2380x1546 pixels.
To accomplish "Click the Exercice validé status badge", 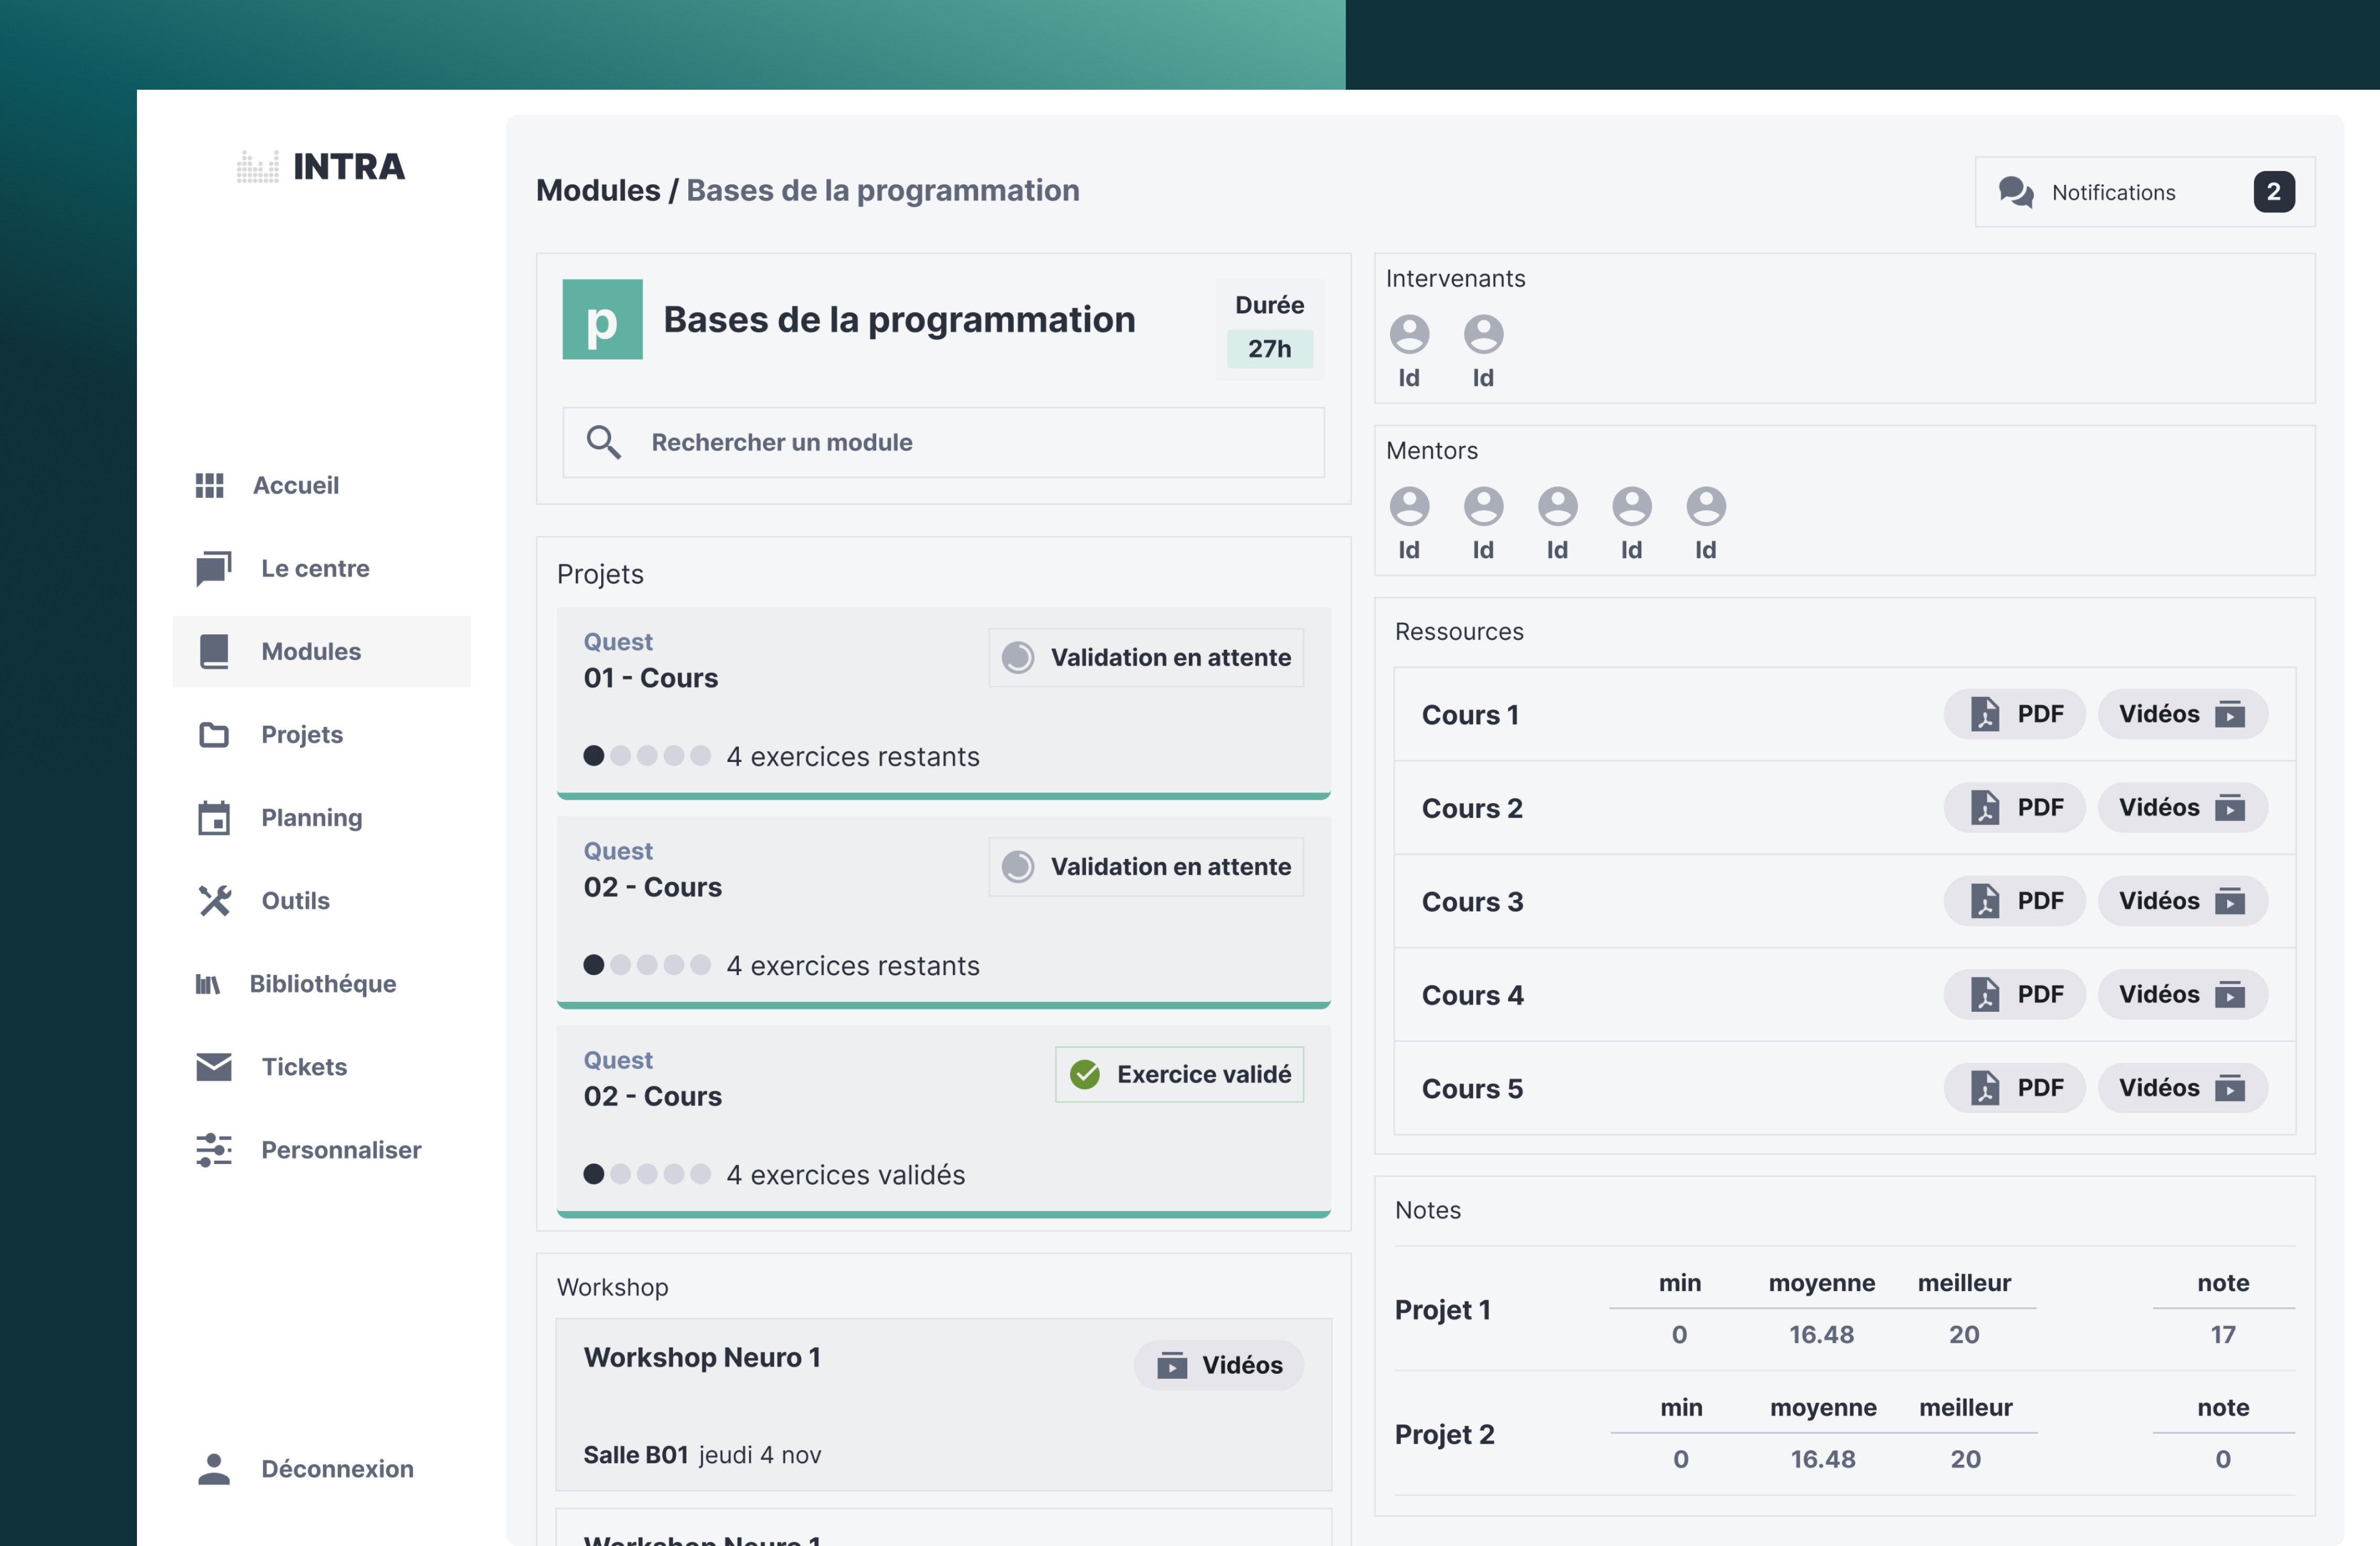I will pyautogui.click(x=1179, y=1074).
